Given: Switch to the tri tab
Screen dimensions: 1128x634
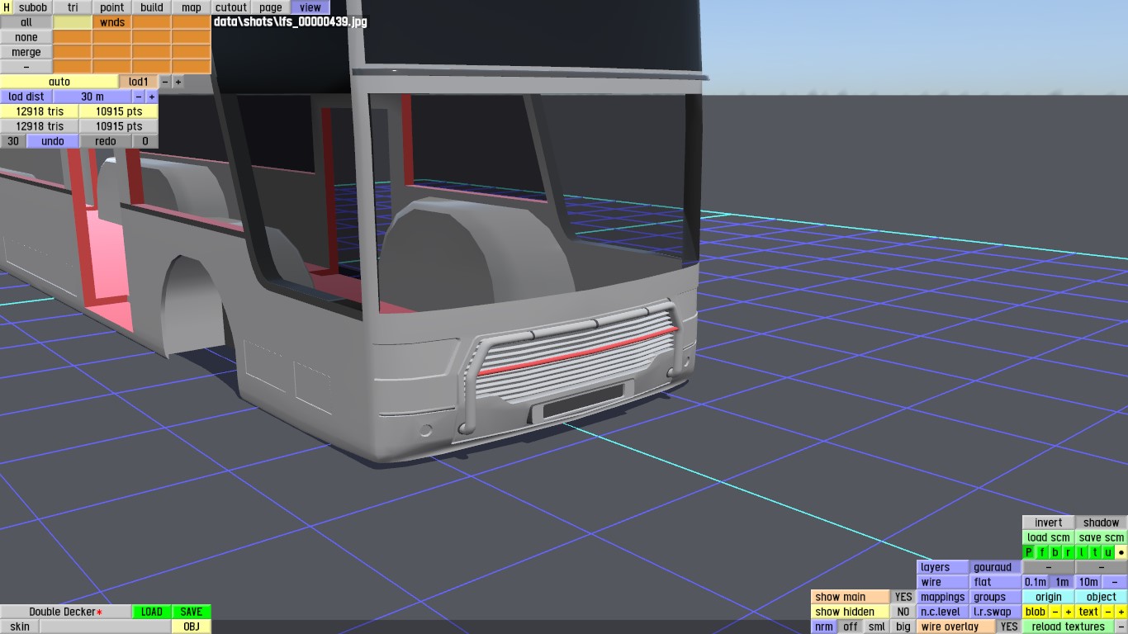Looking at the screenshot, I should tap(73, 7).
